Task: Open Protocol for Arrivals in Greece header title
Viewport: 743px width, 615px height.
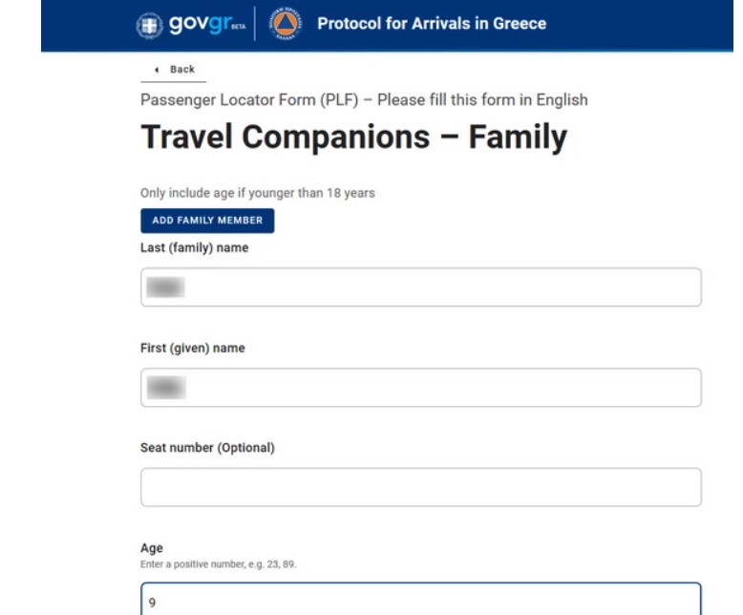Action: tap(432, 24)
